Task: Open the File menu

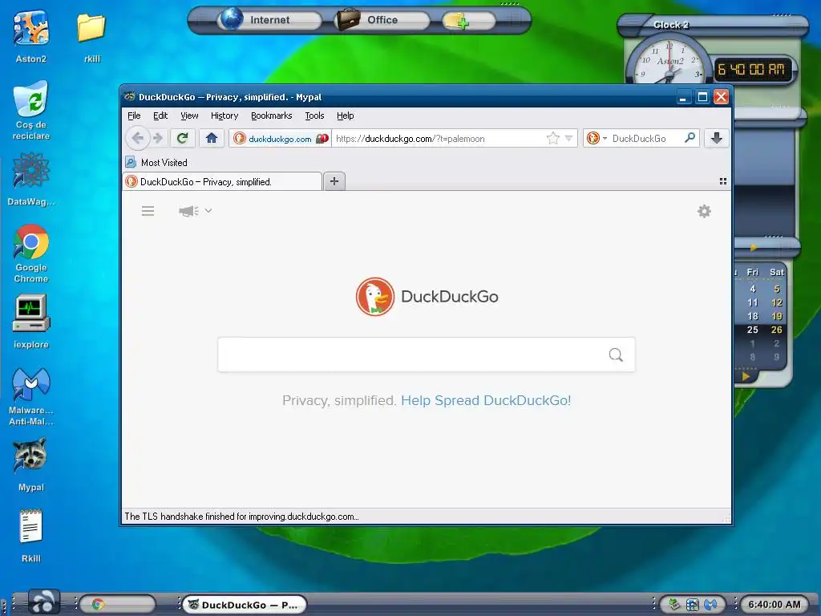Action: point(134,115)
